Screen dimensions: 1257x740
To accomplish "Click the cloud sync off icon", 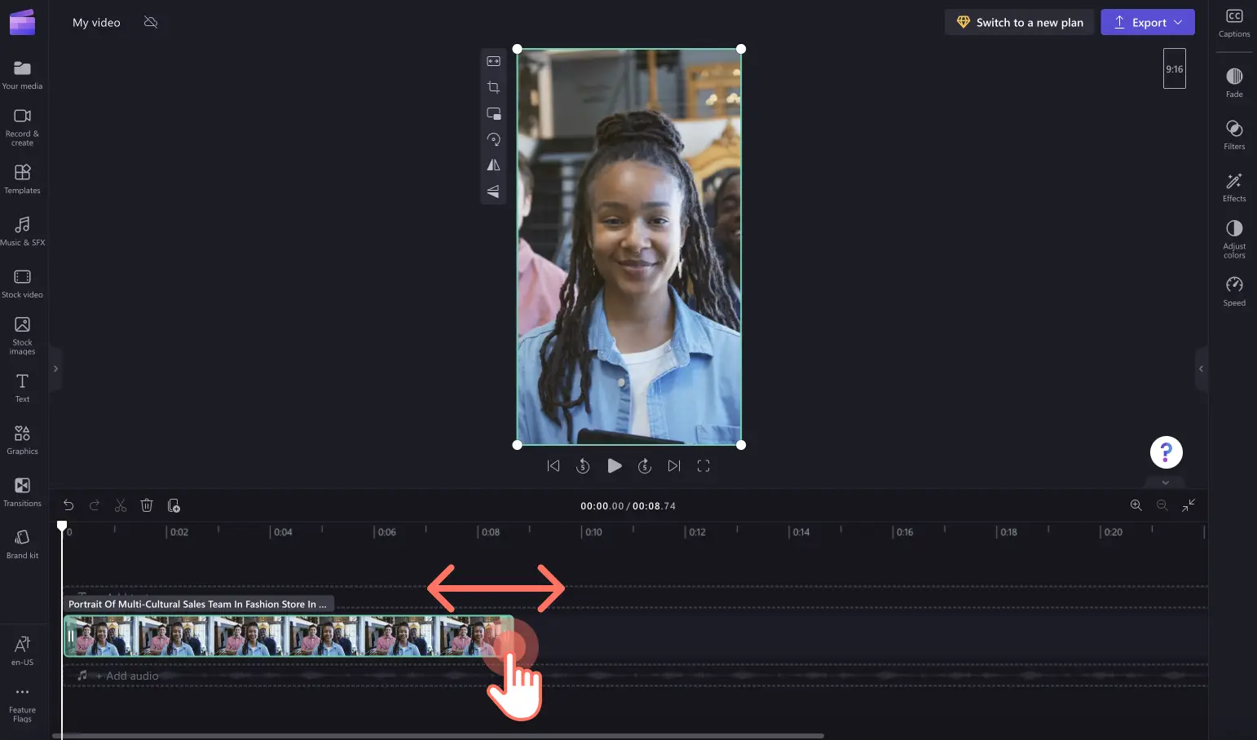I will click(x=151, y=22).
